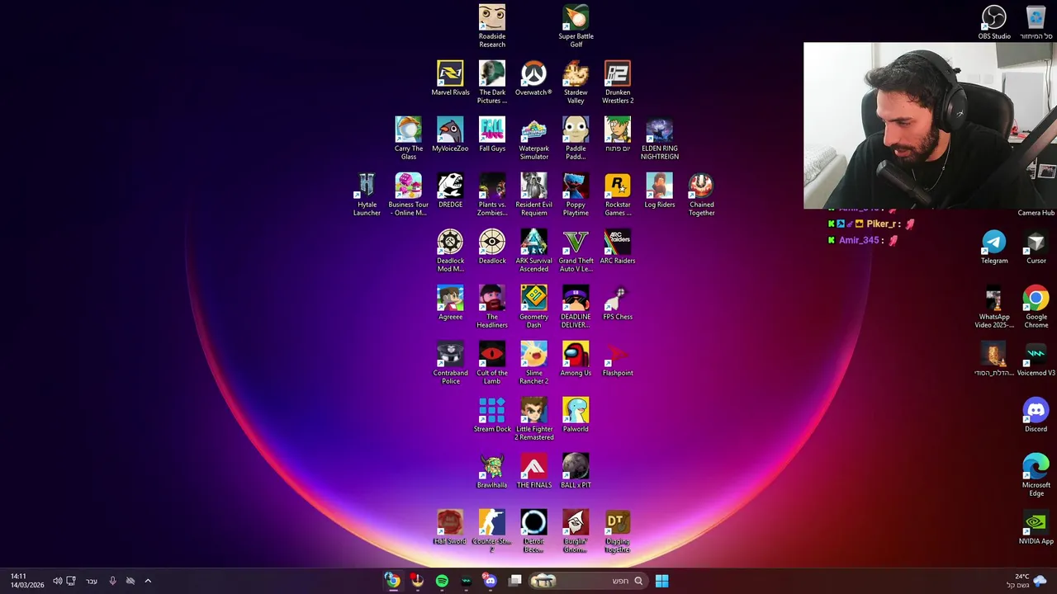
Task: Select Poppy Playtime desktop icon
Action: tap(576, 194)
